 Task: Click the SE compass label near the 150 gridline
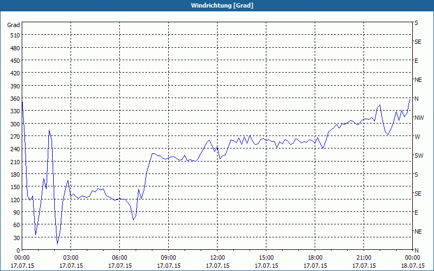(418, 193)
